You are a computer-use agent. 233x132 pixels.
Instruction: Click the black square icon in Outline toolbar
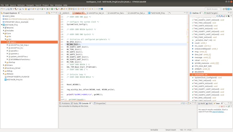pos(229,16)
